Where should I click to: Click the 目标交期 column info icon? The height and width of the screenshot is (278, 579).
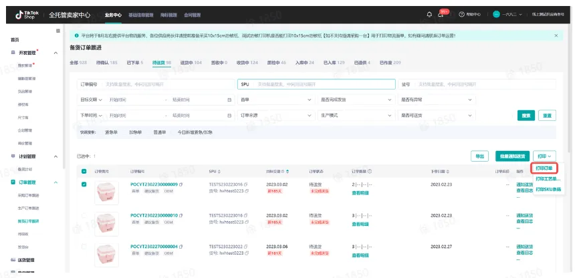pos(283,172)
